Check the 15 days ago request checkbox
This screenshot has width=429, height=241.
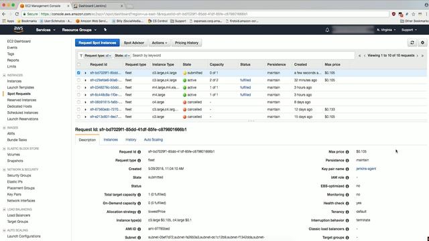79,116
